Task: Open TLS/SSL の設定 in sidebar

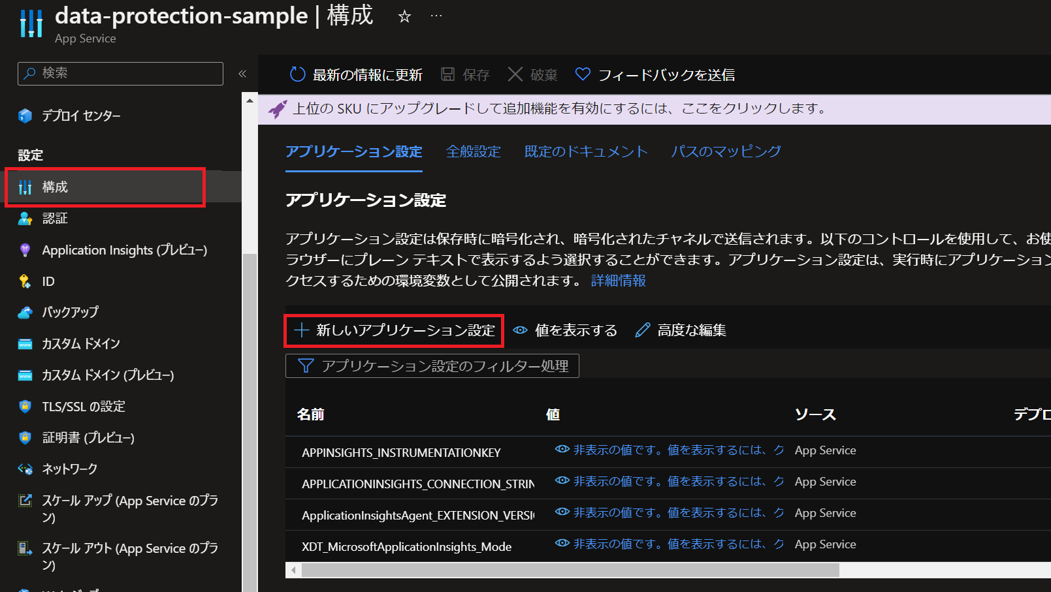Action: click(84, 406)
